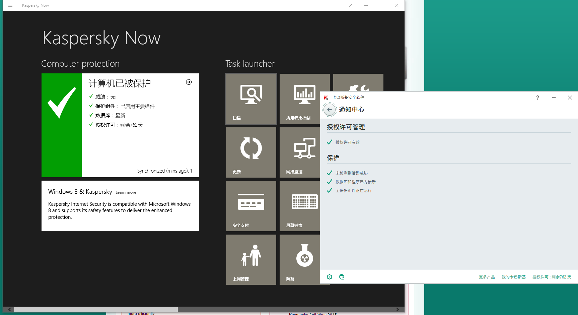Open the Safe Money tile (安全支付)
This screenshot has height=315, width=578.
point(251,206)
